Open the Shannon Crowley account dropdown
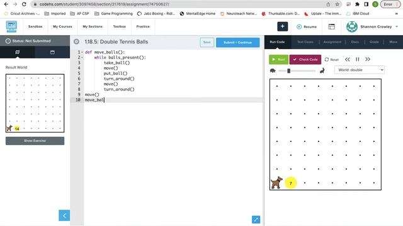Image resolution: width=403 pixels, height=226 pixels. 372,26
